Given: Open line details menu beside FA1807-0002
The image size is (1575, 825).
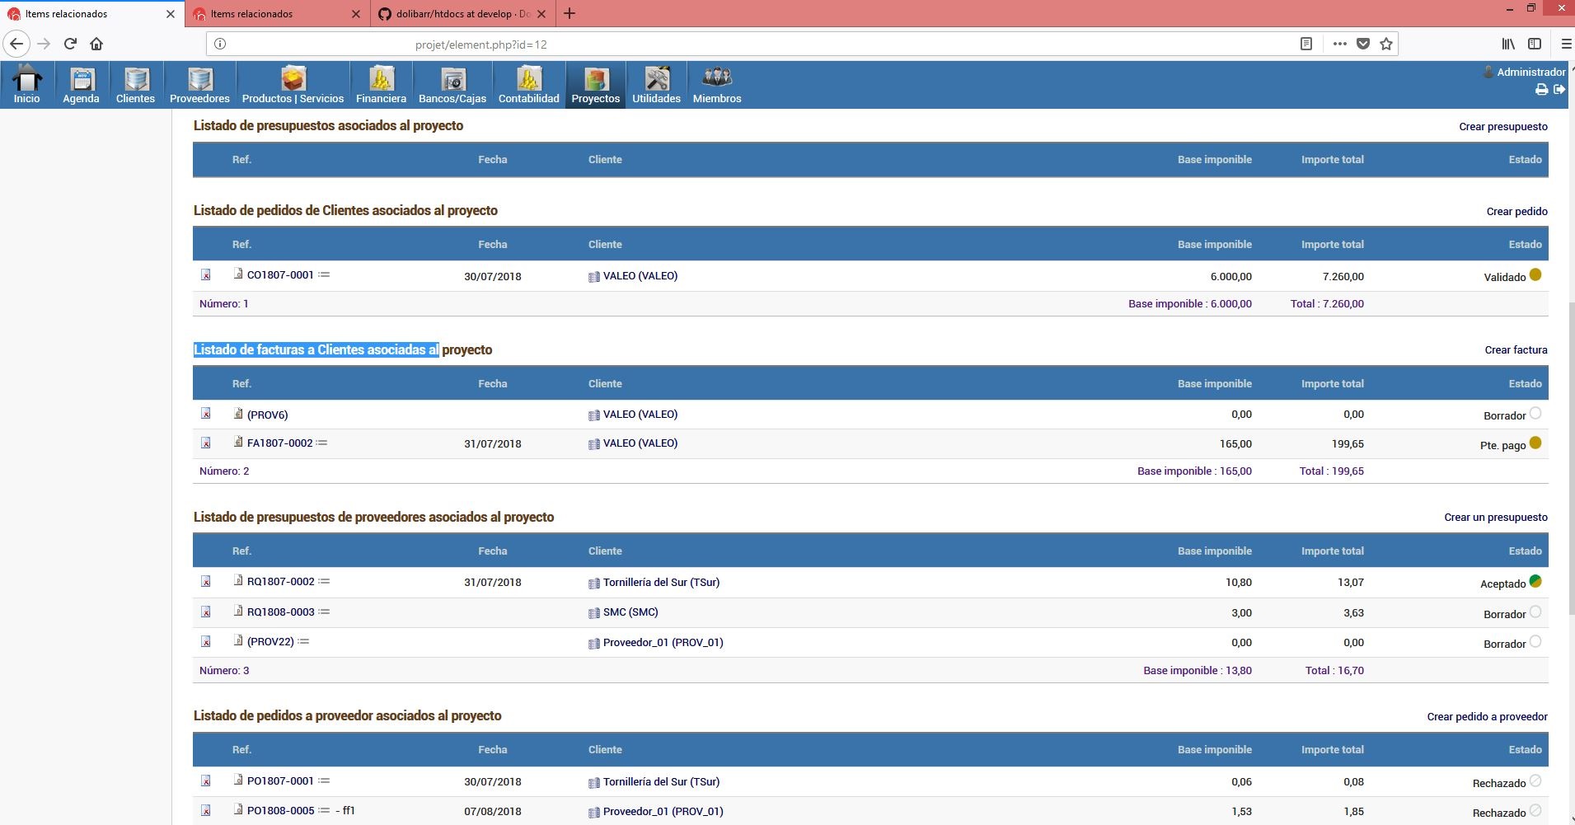Looking at the screenshot, I should [323, 443].
